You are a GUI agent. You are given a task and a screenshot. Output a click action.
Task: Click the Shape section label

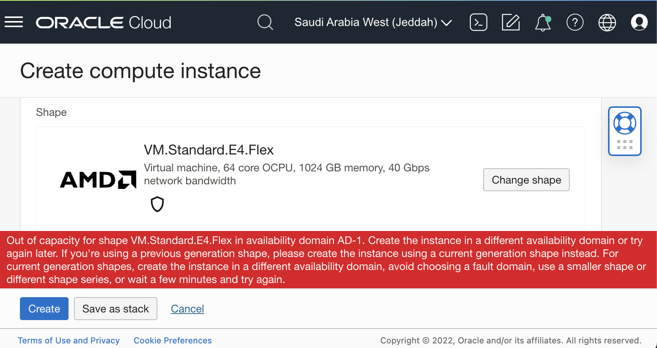point(51,112)
